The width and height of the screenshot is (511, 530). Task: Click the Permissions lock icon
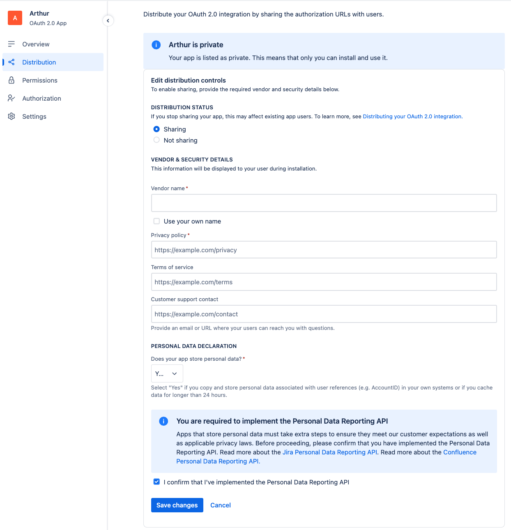coord(12,80)
